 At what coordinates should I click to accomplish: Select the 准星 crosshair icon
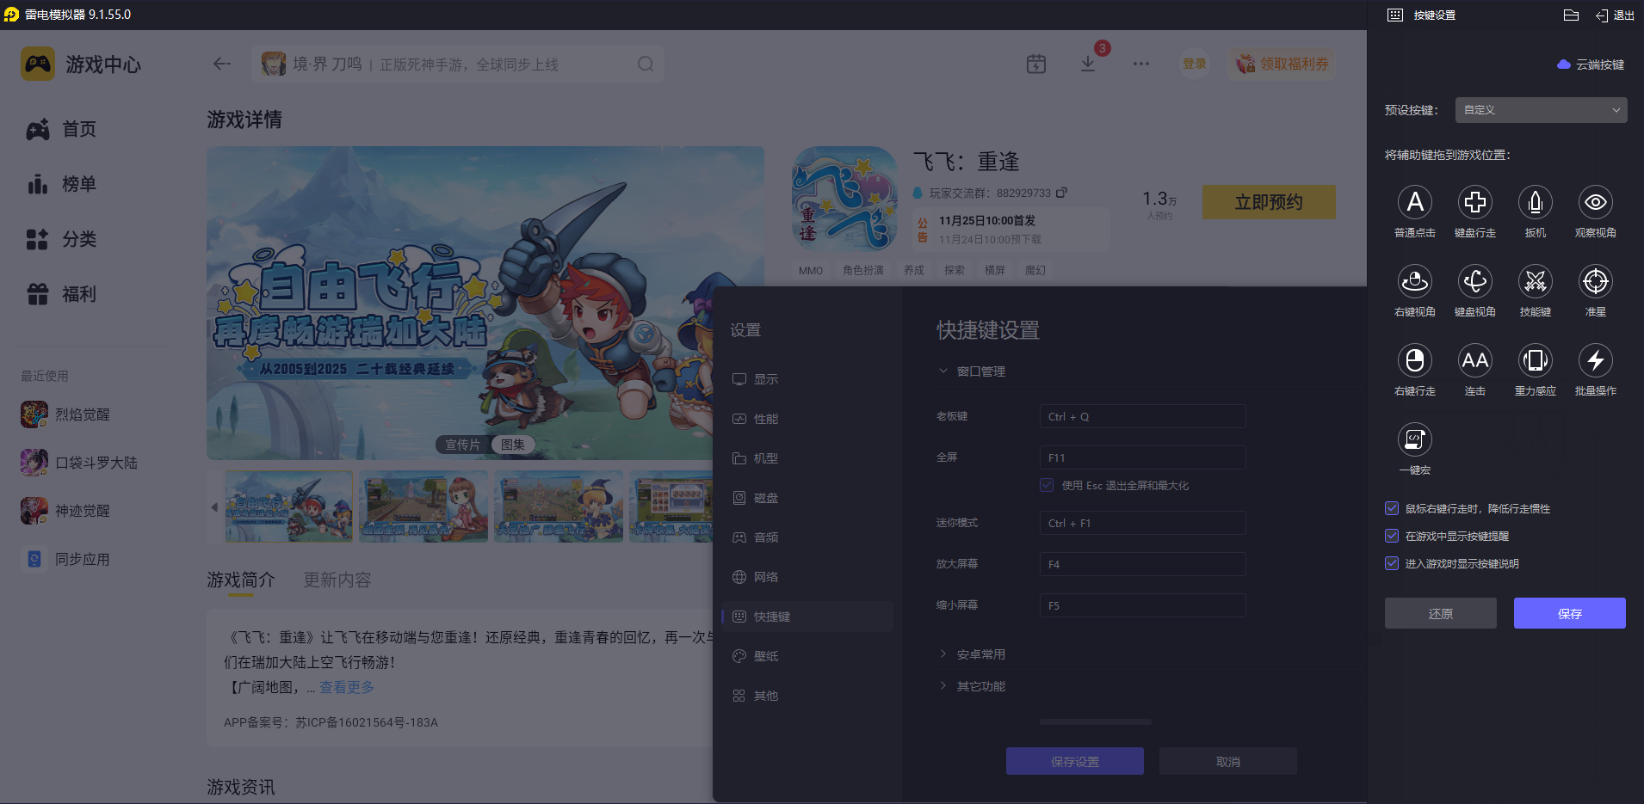point(1595,281)
